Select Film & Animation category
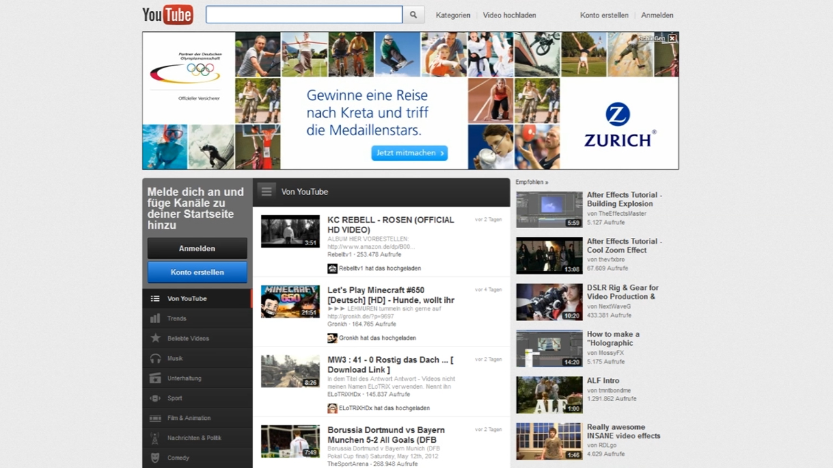Image resolution: width=833 pixels, height=468 pixels. 189,418
